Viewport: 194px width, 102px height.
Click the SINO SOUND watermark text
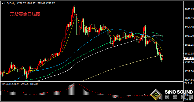(x=179, y=92)
